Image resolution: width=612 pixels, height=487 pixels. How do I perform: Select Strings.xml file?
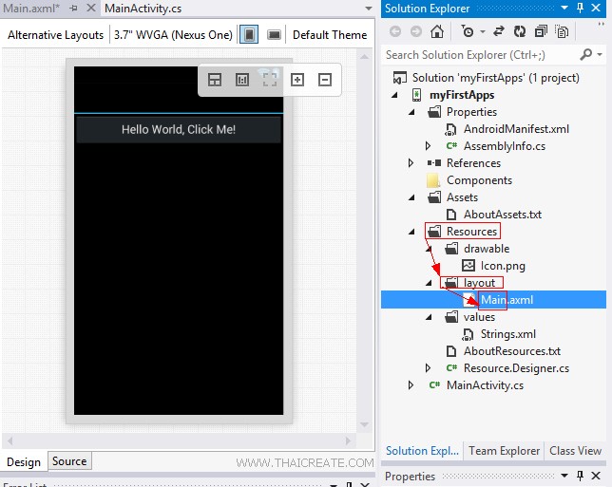point(507,334)
